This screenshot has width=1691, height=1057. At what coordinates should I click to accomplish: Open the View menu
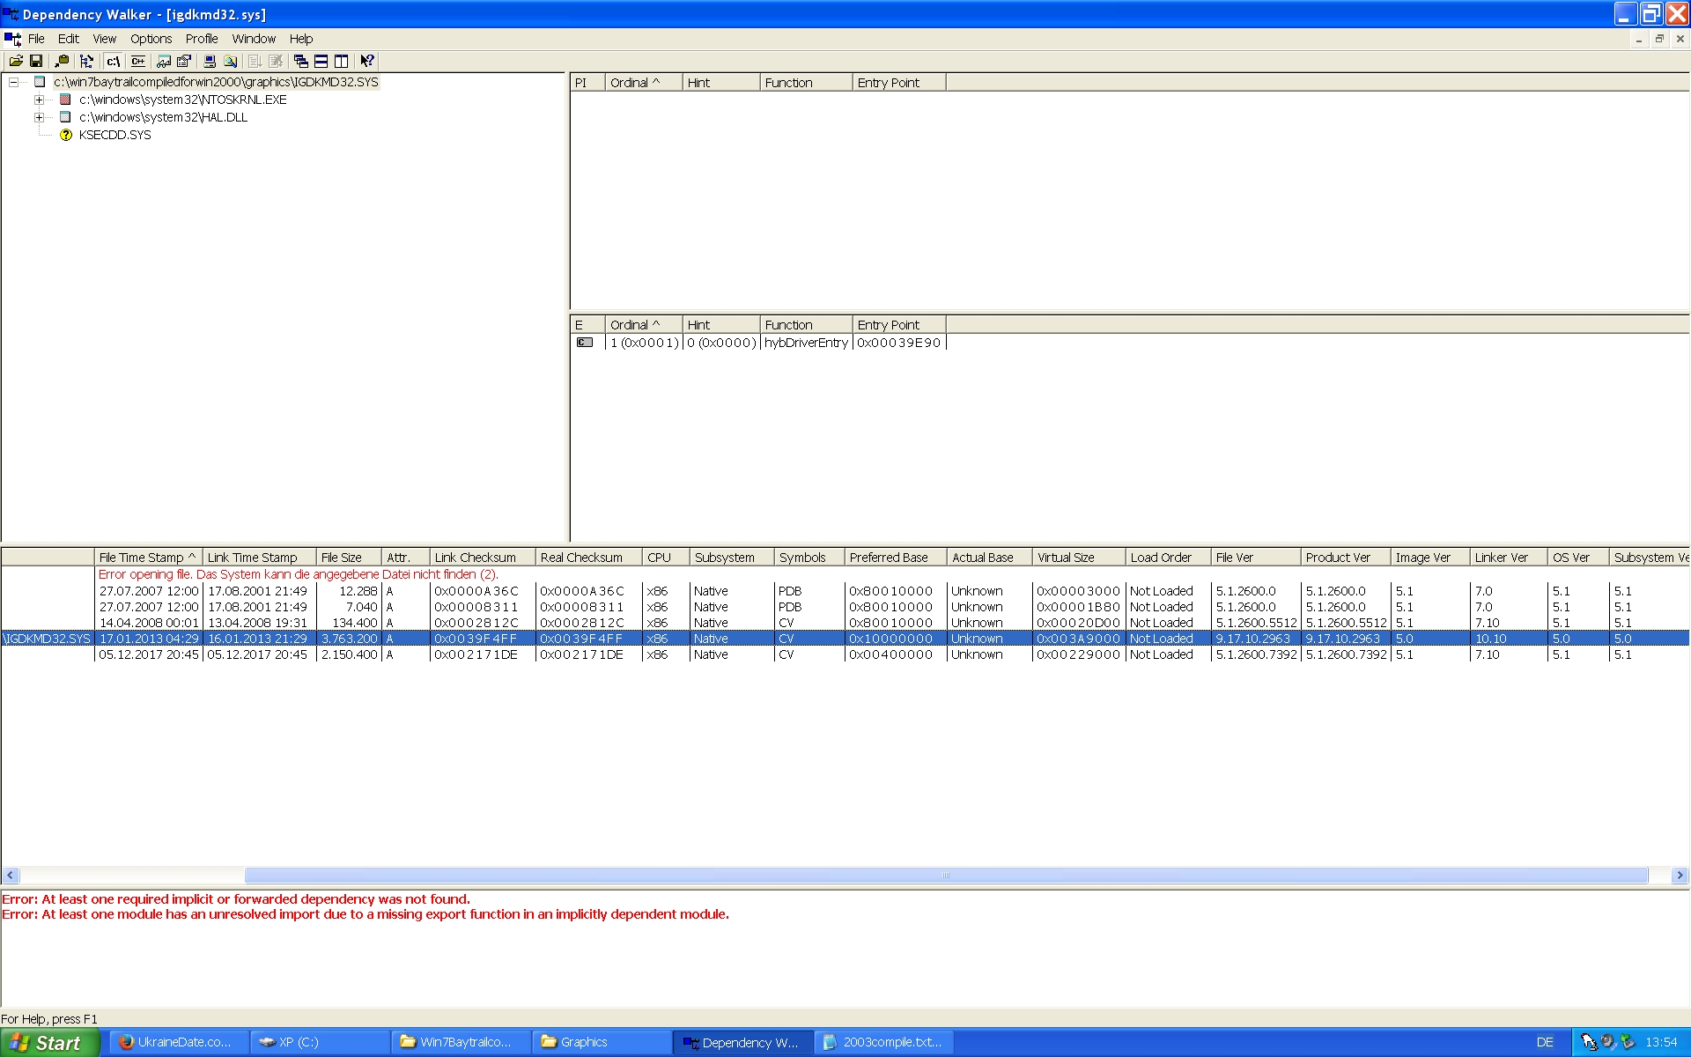(105, 39)
